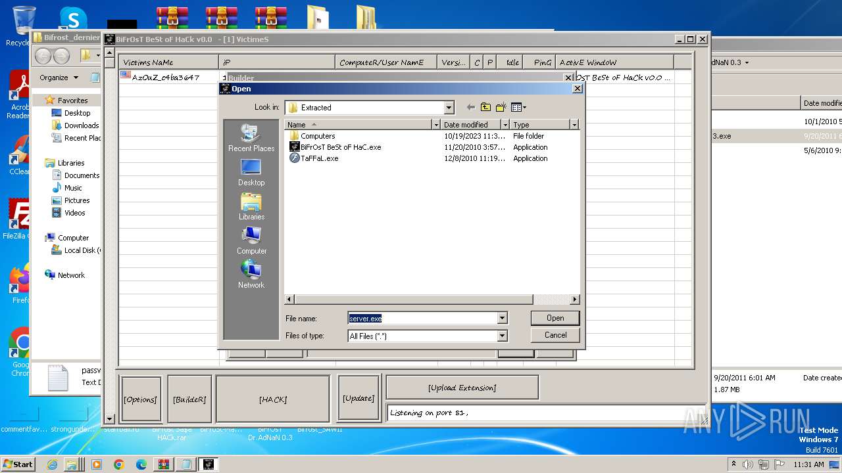The width and height of the screenshot is (842, 473).
Task: Launch Google Chrome from the taskbar
Action: point(119,464)
